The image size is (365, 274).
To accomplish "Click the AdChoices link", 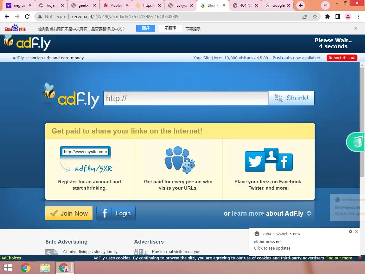I will (x=11, y=258).
